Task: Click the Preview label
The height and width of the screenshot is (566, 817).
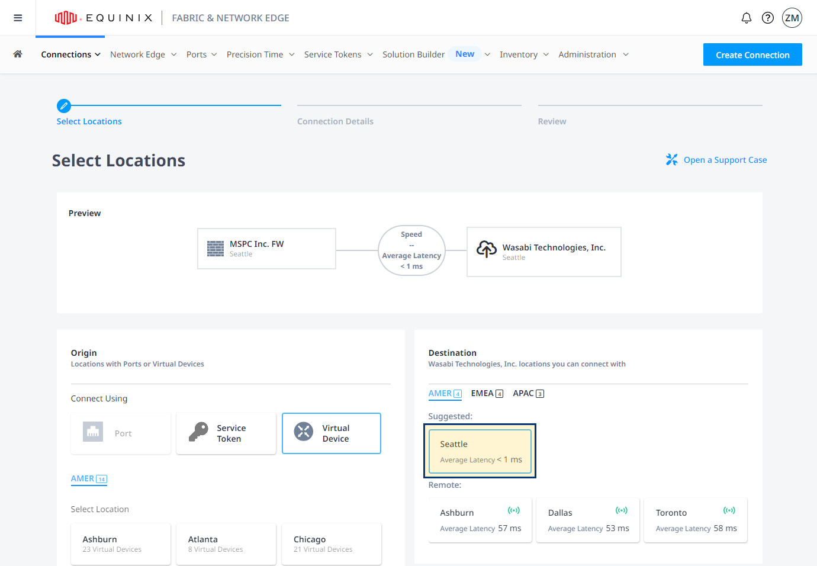Action: click(x=85, y=213)
